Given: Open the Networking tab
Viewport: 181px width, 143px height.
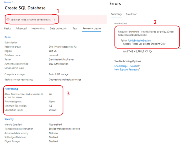Looking at the screenshot, I should tap(38, 28).
